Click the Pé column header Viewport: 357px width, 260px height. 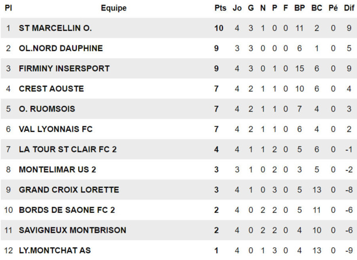[x=333, y=8]
